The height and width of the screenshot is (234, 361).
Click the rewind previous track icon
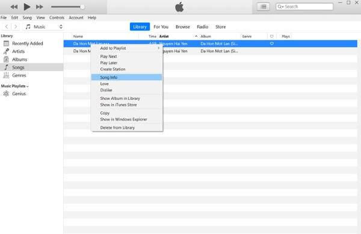pos(14,7)
